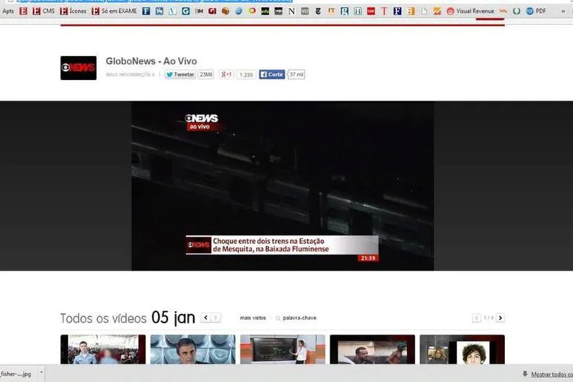Image resolution: width=573 pixels, height=382 pixels.
Task: Open the fisher jpg download options arrow
Action: (x=41, y=374)
